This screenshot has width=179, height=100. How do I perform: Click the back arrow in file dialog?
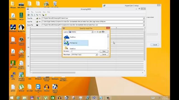click(x=95, y=32)
